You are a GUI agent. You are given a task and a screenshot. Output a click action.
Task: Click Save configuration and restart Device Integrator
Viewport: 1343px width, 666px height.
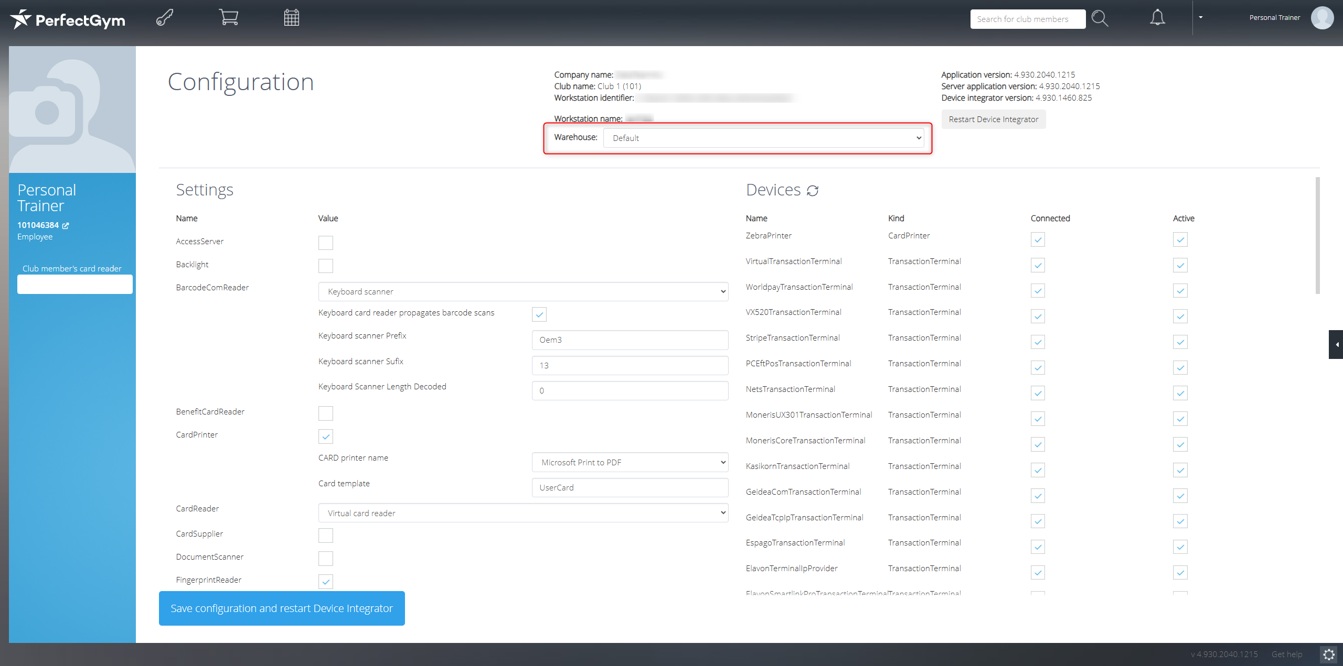click(282, 608)
